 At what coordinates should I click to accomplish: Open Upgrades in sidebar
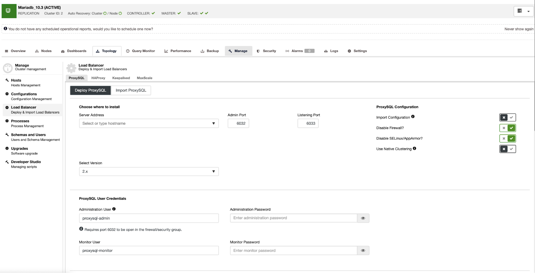pos(32,151)
